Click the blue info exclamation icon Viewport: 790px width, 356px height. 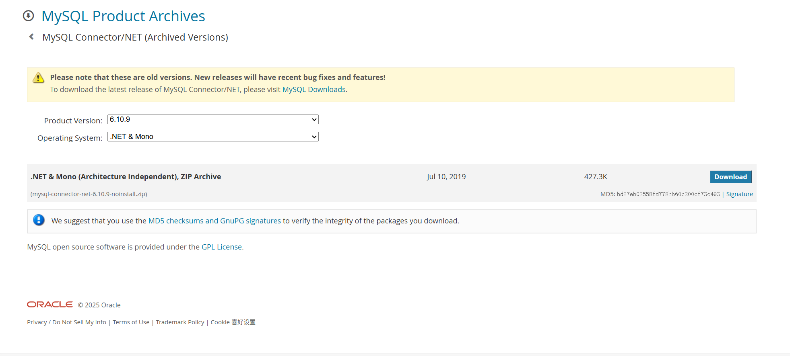[x=39, y=220]
